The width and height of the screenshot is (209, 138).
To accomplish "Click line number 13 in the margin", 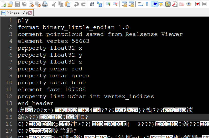I will coord(9,103).
